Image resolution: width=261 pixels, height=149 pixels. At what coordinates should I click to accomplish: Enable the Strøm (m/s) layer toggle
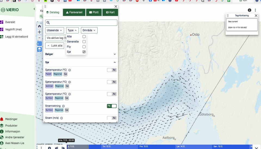coord(111,118)
